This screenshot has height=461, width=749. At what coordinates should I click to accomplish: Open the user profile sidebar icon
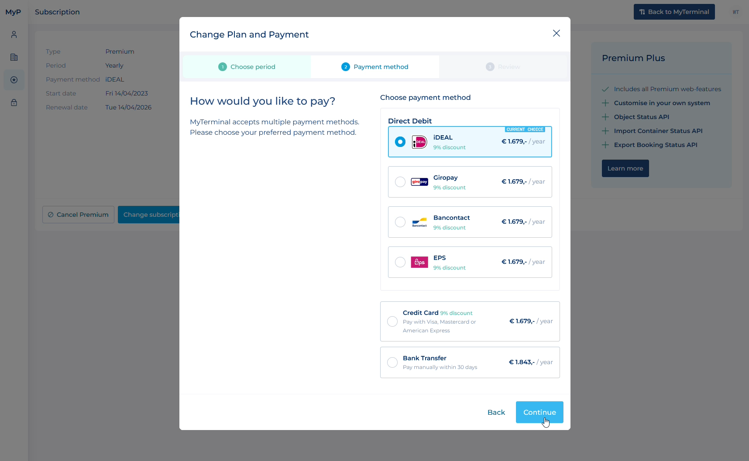pos(14,34)
